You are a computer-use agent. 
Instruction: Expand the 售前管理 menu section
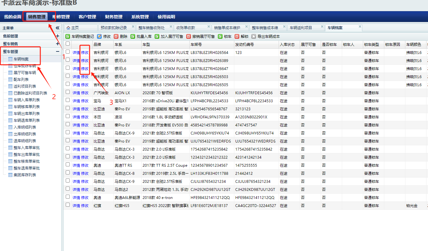click(57, 36)
